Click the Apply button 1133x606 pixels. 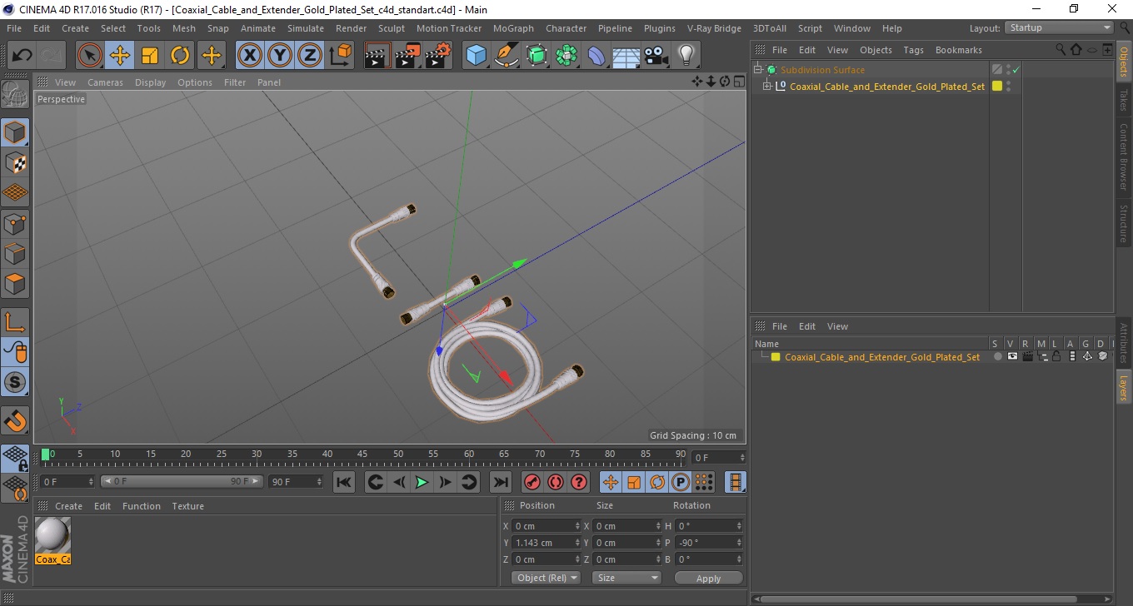pos(708,578)
